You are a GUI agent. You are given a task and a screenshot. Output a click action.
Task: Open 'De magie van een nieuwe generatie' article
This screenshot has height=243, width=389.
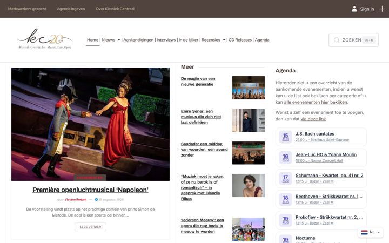pos(198,82)
